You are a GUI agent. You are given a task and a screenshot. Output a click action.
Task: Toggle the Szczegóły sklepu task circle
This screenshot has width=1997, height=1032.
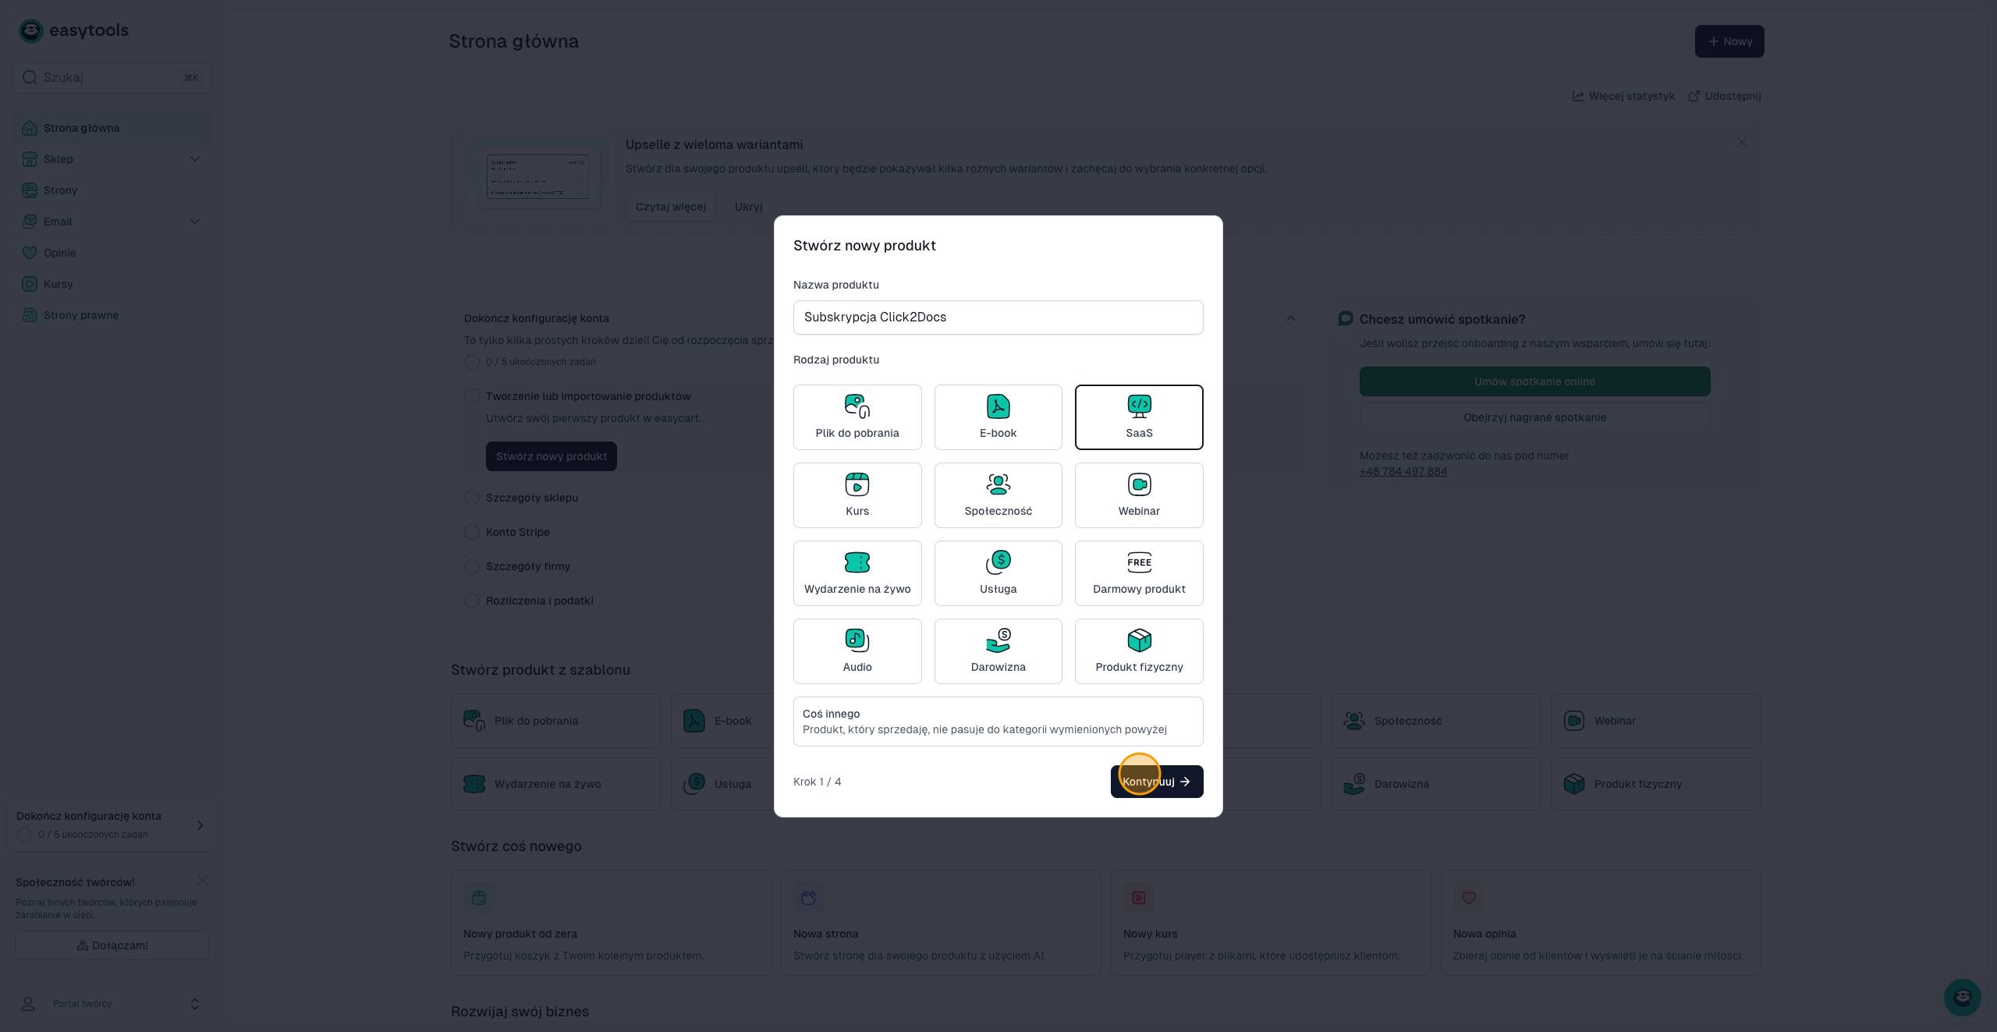(x=471, y=498)
